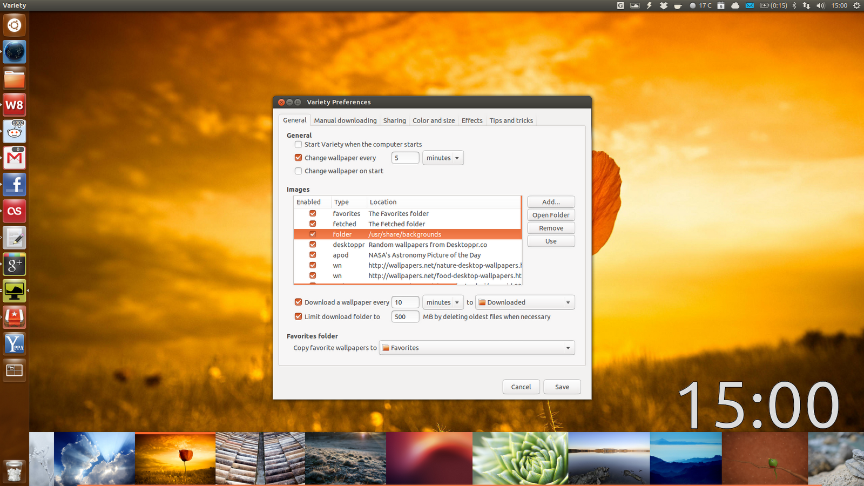Image resolution: width=864 pixels, height=486 pixels.
Task: Enable Change wallpaper on start
Action: pyautogui.click(x=298, y=171)
